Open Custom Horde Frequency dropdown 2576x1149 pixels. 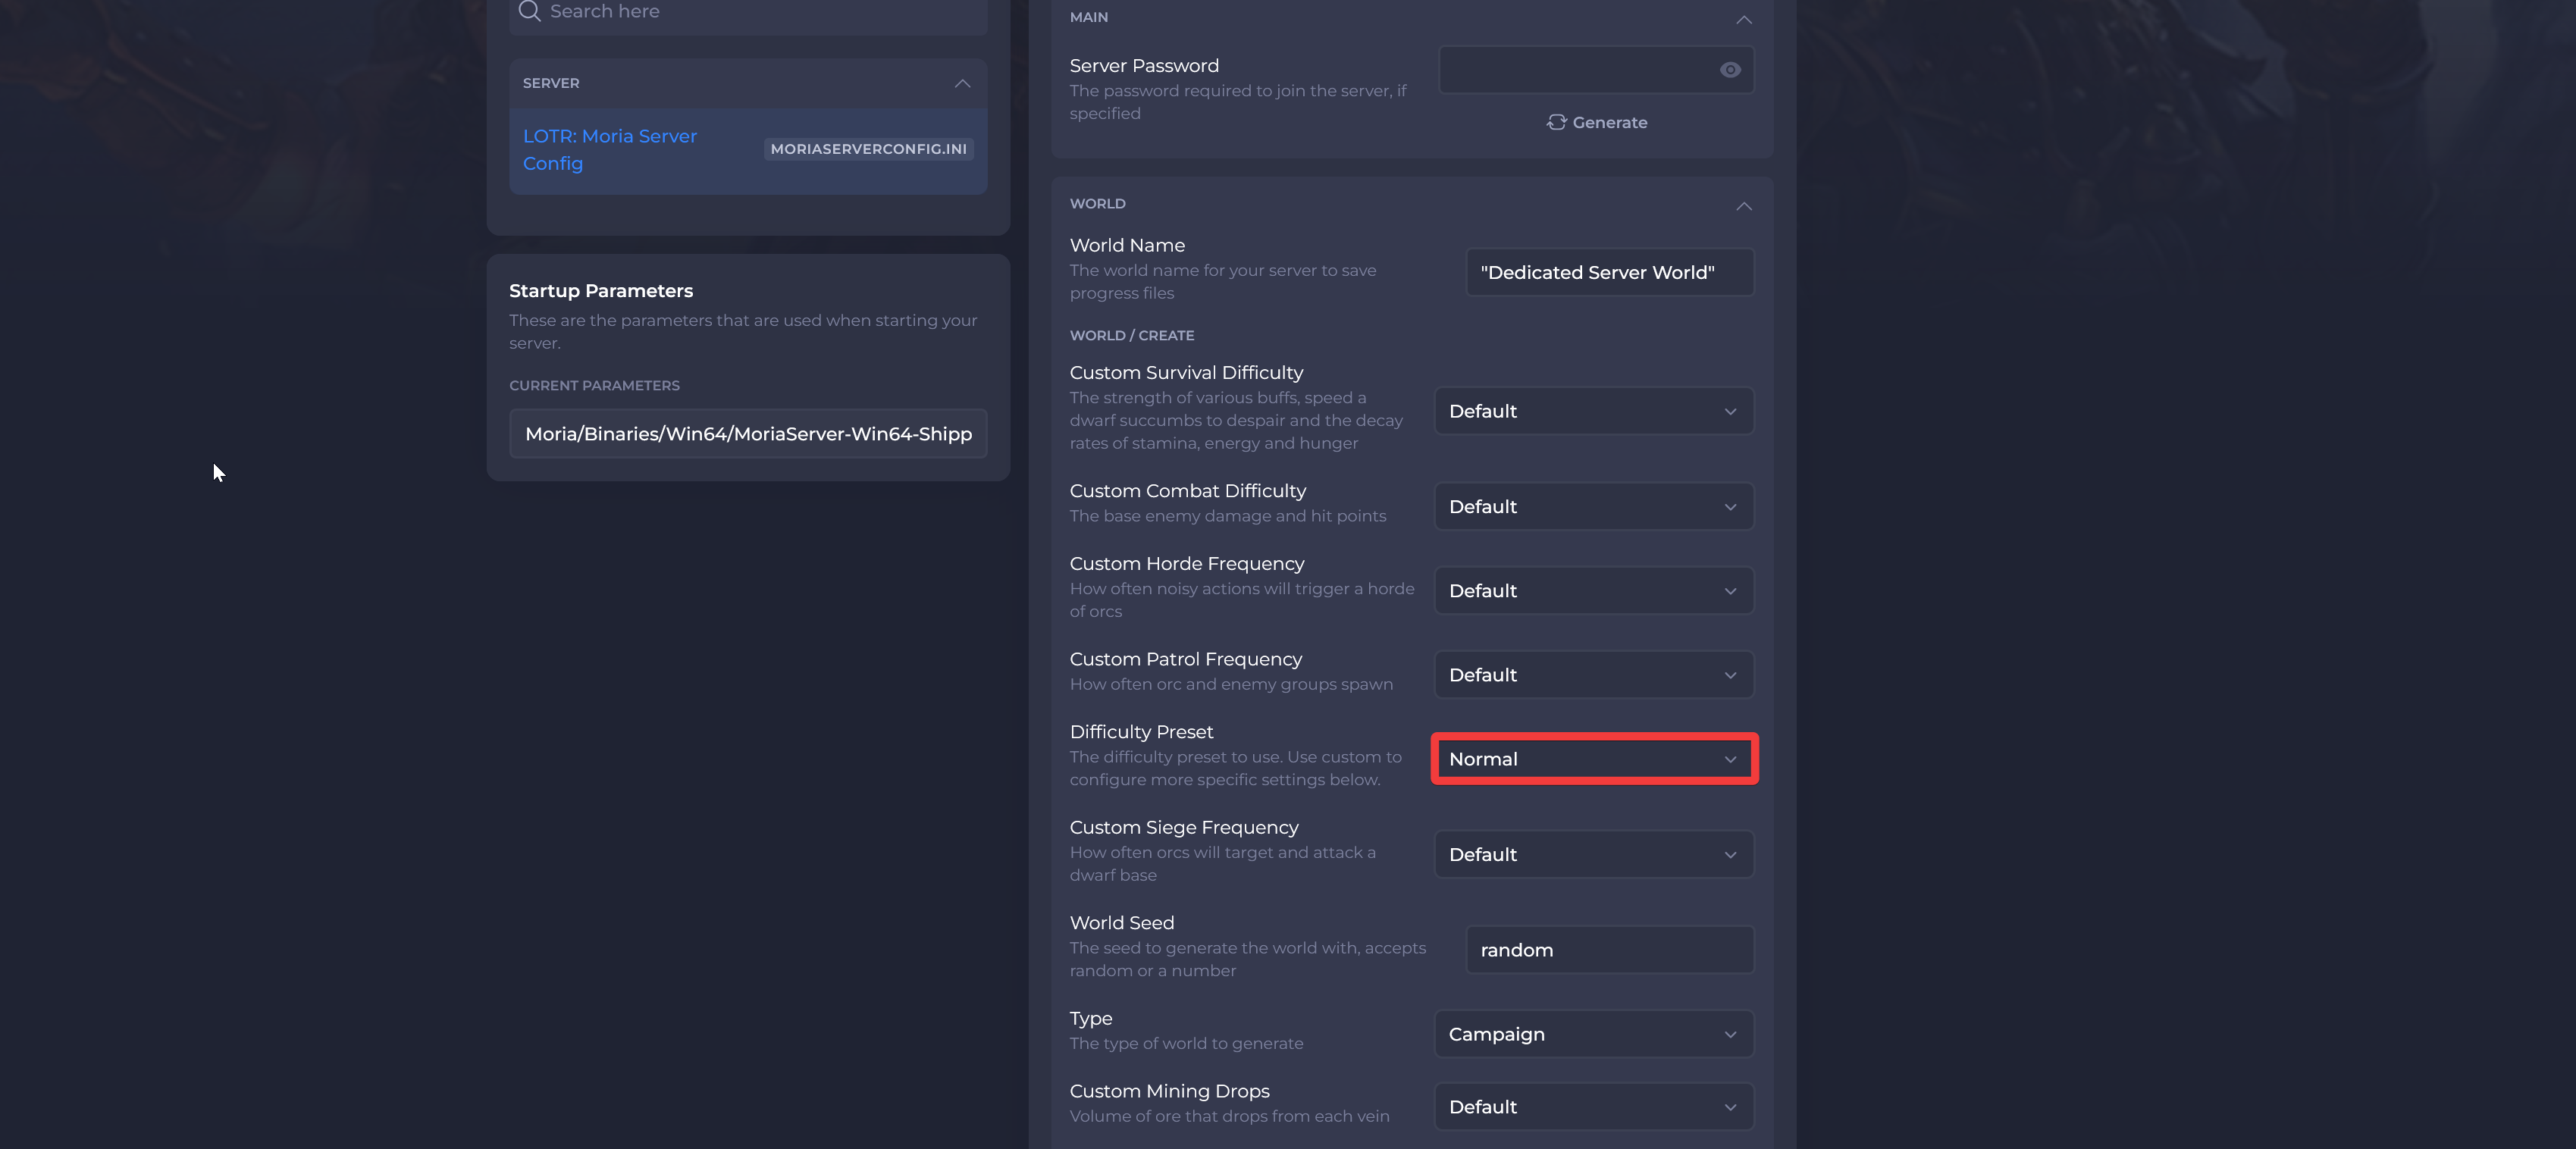[x=1594, y=591]
